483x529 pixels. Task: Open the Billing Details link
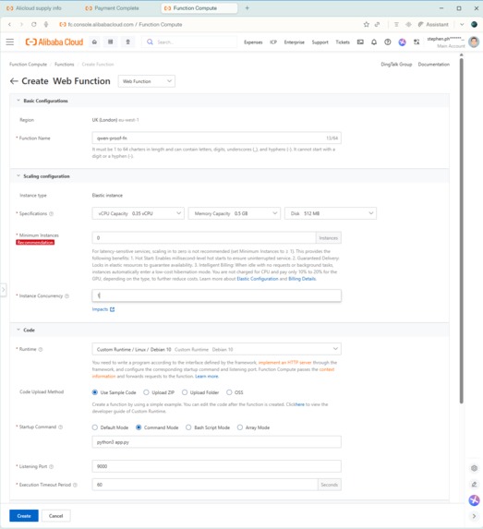coord(302,279)
